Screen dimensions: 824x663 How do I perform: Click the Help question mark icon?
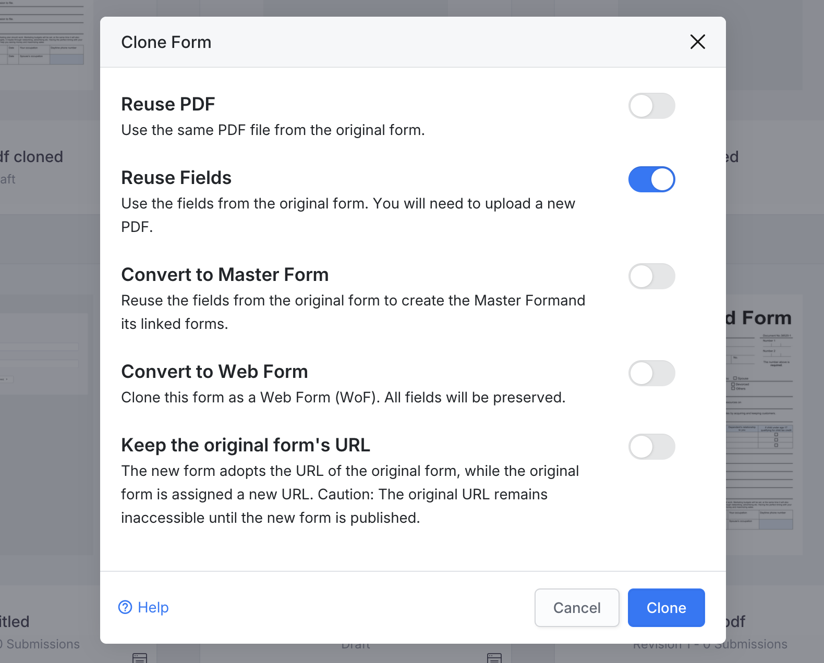click(125, 607)
